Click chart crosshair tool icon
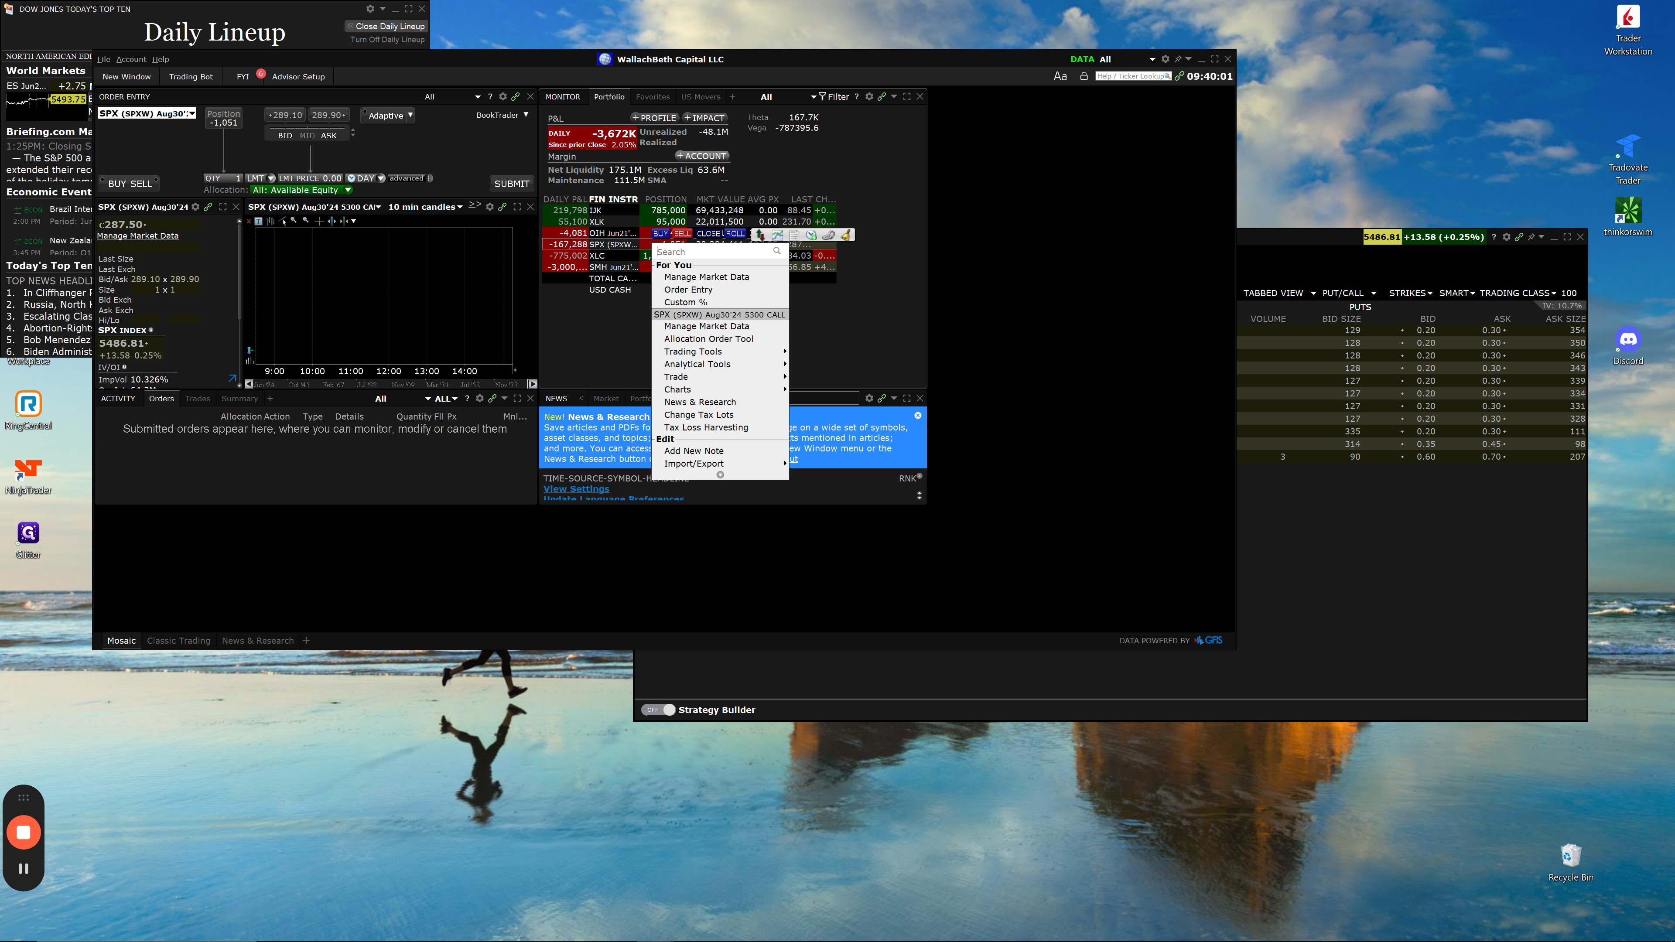Image resolution: width=1675 pixels, height=942 pixels. tap(318, 221)
